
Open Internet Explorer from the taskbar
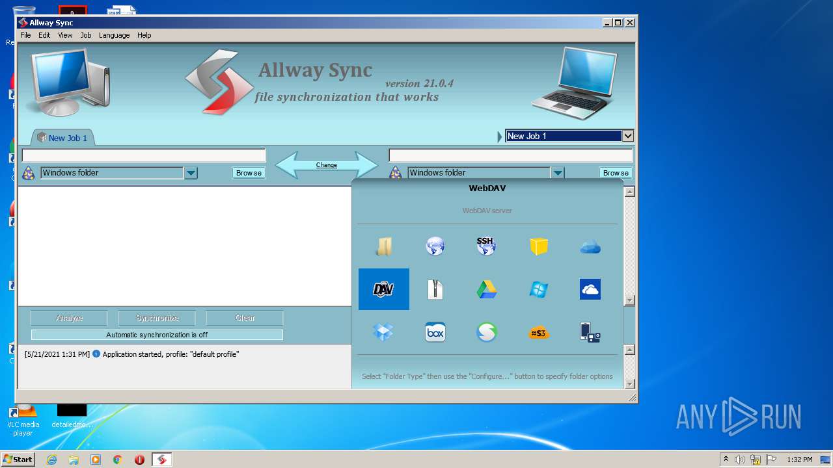[51, 460]
